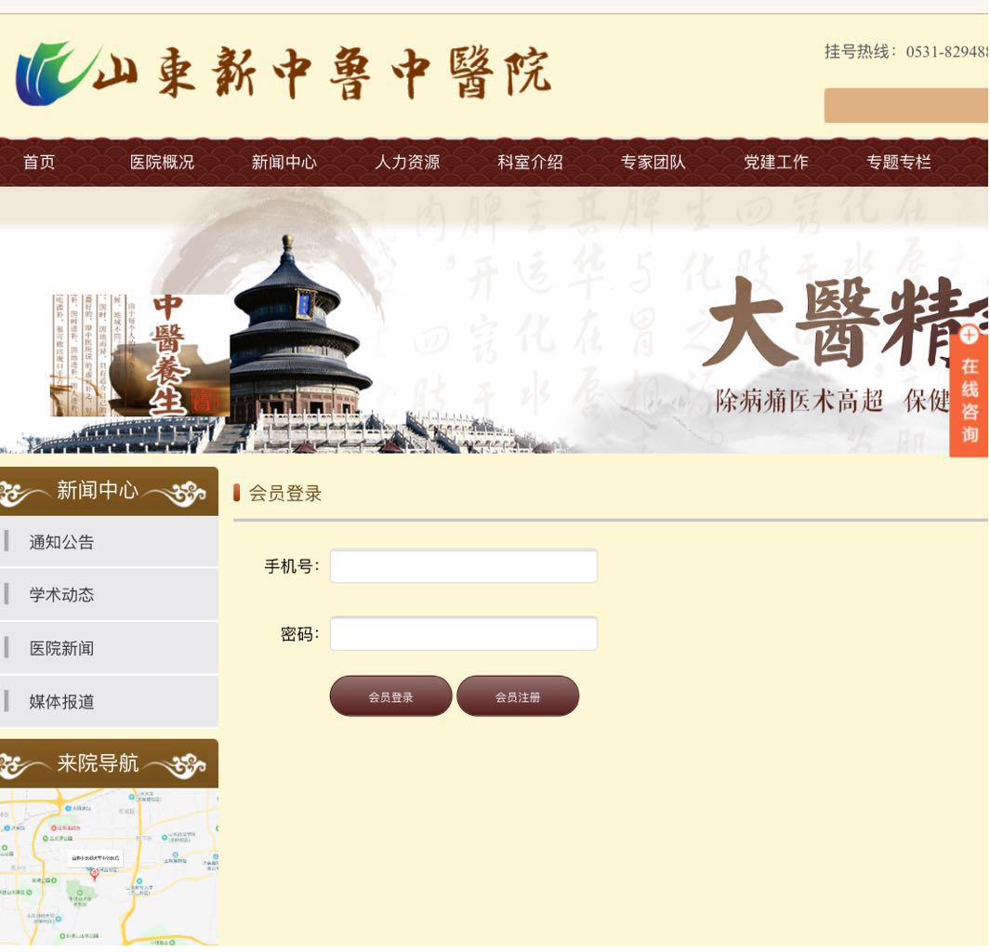Focus the 密码 password field
The image size is (990, 952).
[x=463, y=634]
